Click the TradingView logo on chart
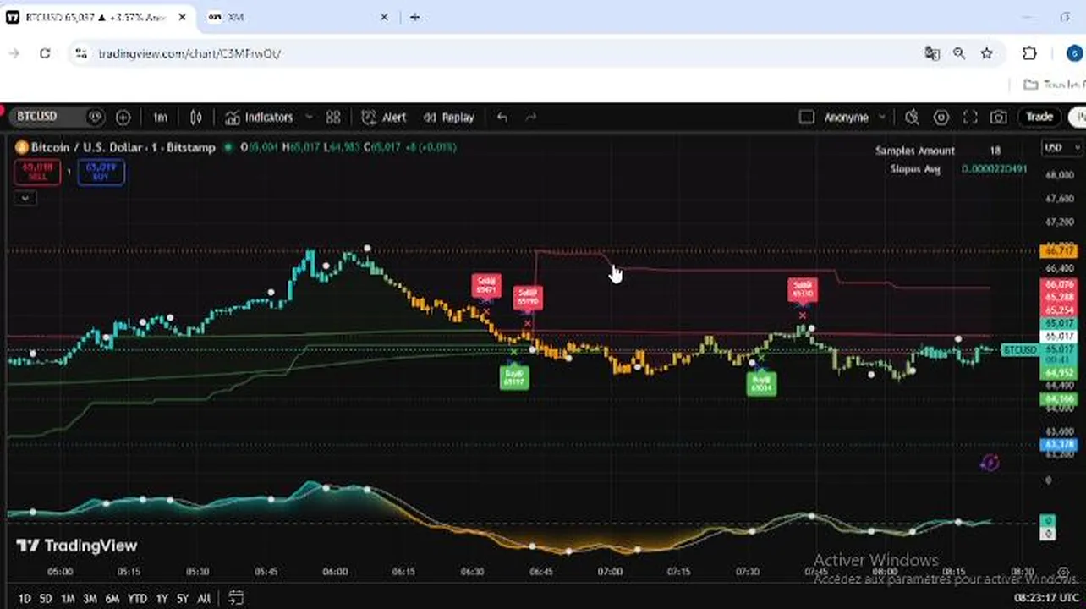Viewport: 1086px width, 609px height. (x=77, y=546)
